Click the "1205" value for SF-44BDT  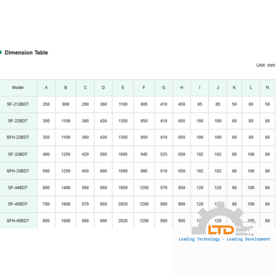click(x=144, y=188)
